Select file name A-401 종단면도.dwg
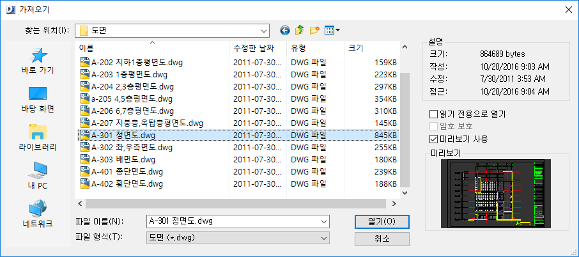The width and height of the screenshot is (579, 257). [127, 172]
